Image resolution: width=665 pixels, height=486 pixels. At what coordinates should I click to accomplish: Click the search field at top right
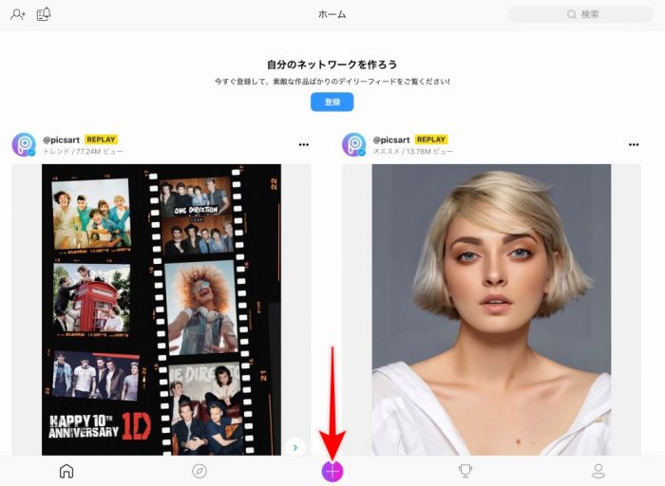(x=580, y=14)
